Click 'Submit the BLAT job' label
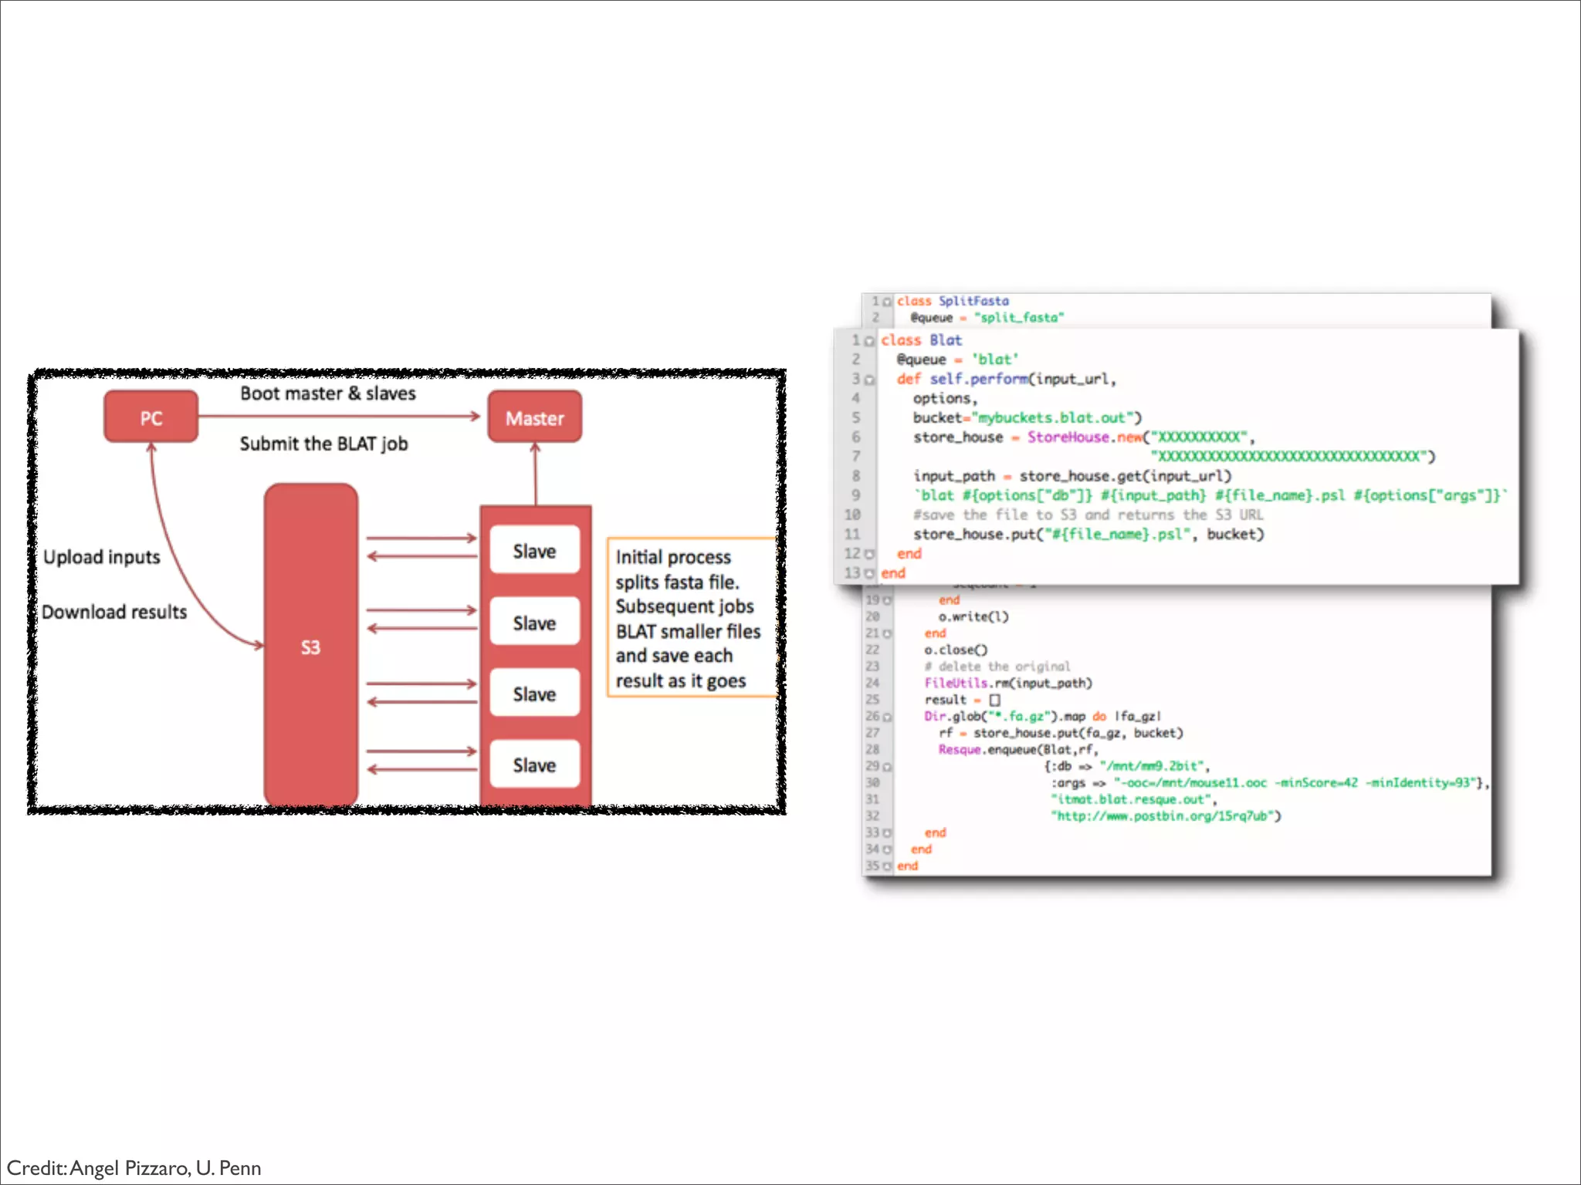This screenshot has width=1581, height=1185. click(x=323, y=444)
